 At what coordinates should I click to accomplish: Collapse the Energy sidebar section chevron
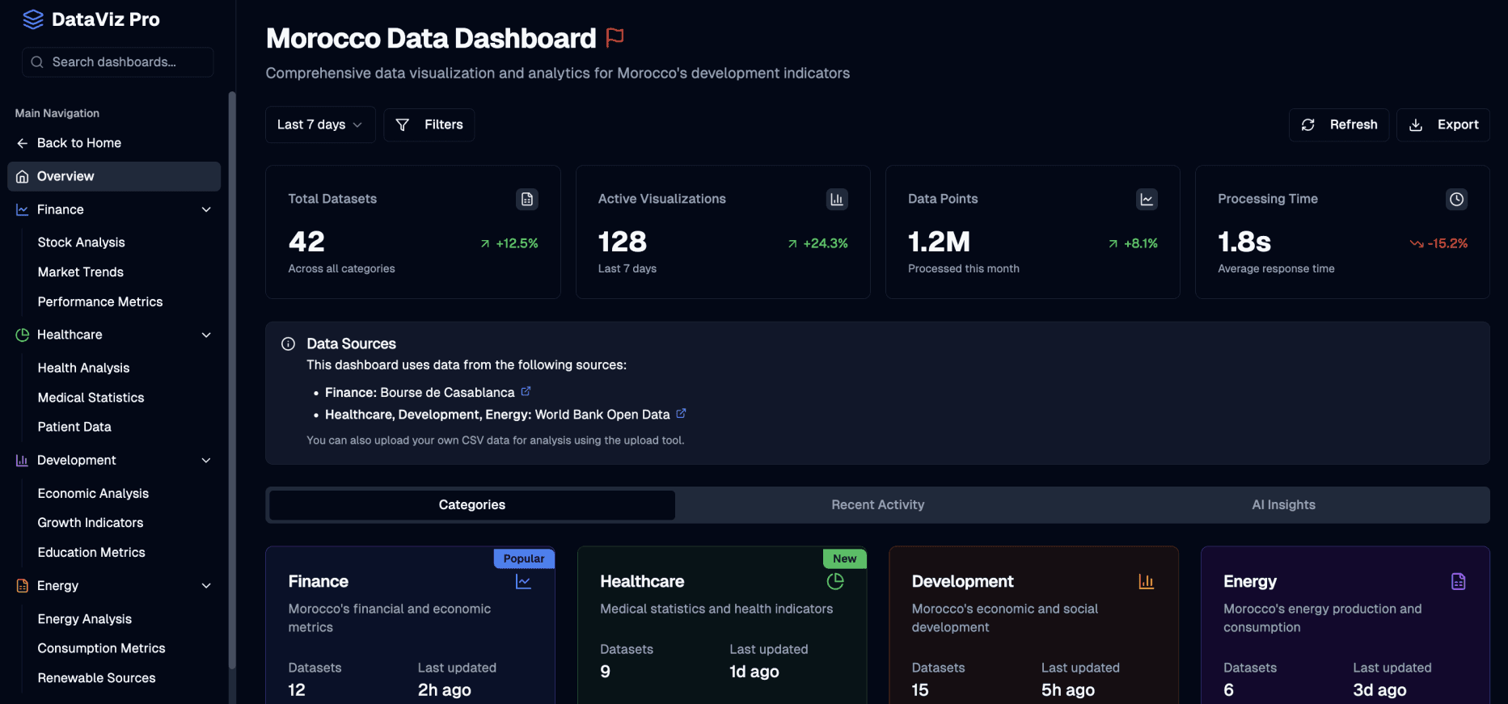[206, 586]
